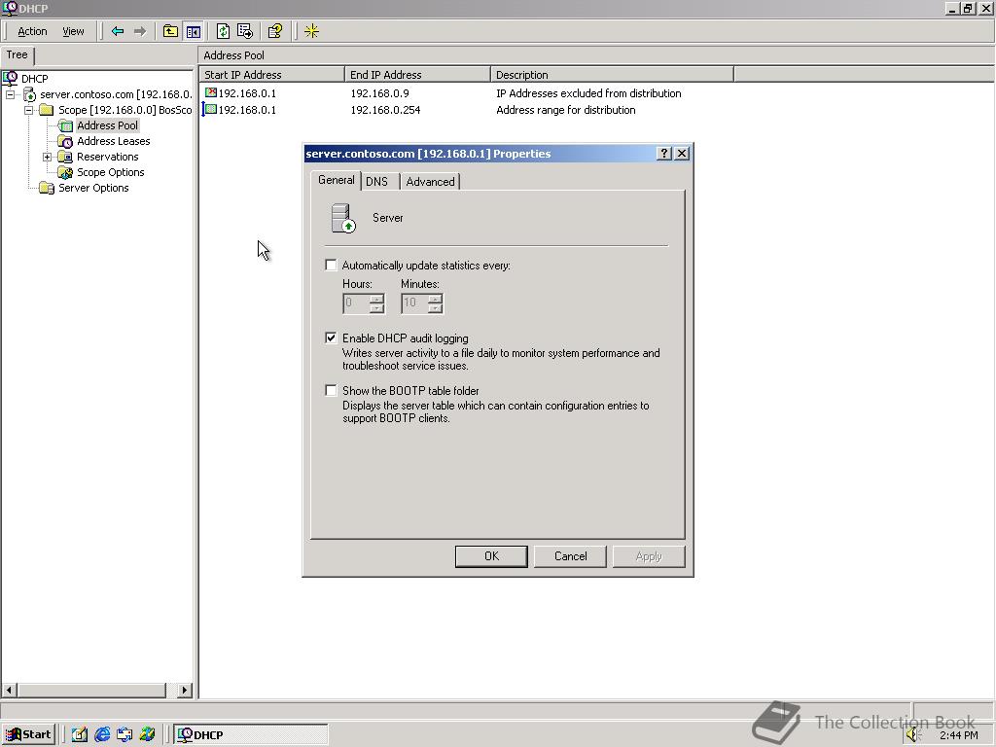Screen dimensions: 996x747
Task: Click the distribution range icon for 192.168.0.254 row
Action: (211, 109)
